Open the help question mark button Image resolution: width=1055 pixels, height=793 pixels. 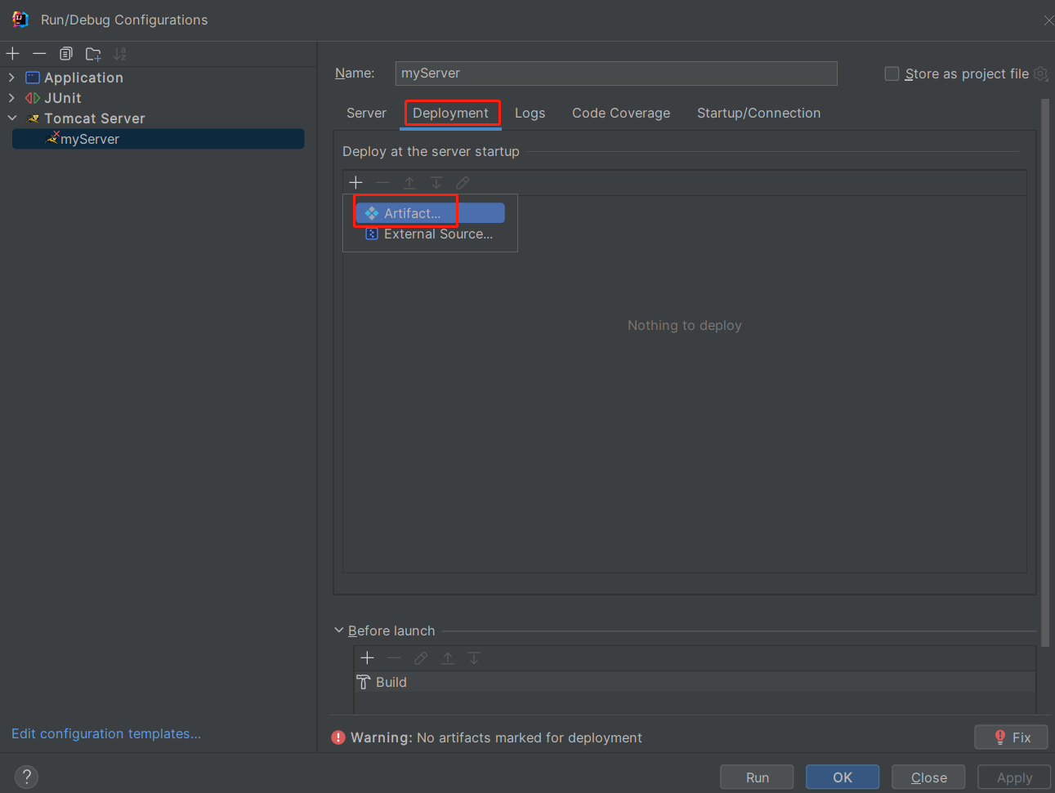click(x=26, y=777)
